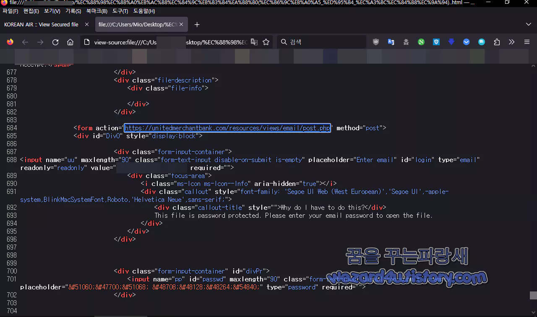Screen dimensions: 537x317
Task: Click the "callout-title" class value
Action: point(220,207)
